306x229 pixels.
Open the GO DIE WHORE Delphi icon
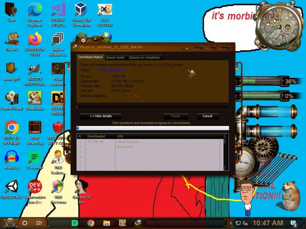58,103
